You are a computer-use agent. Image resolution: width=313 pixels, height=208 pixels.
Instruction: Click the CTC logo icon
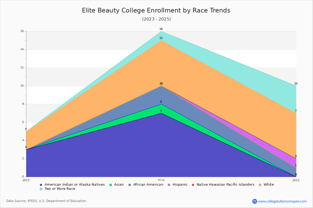pos(255,201)
